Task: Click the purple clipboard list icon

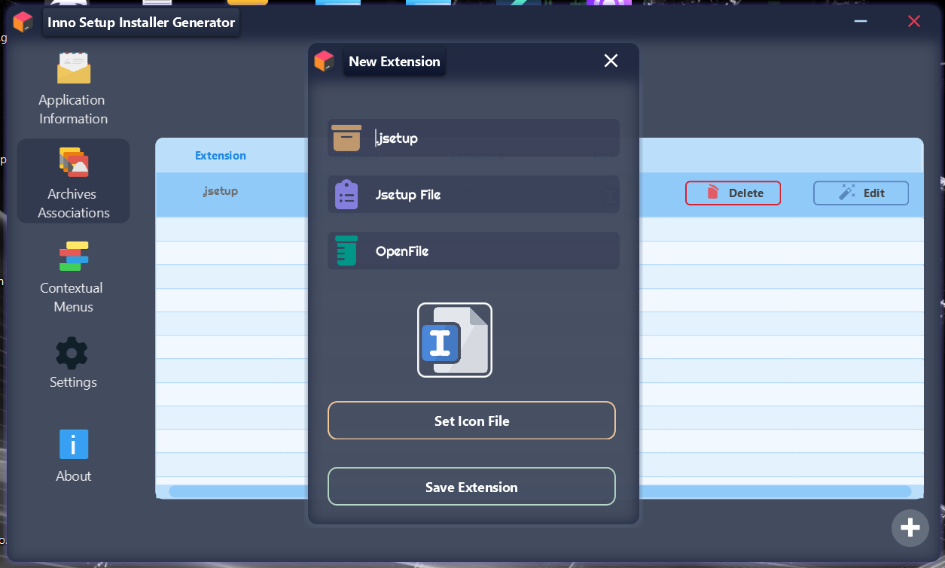Action: 346,195
